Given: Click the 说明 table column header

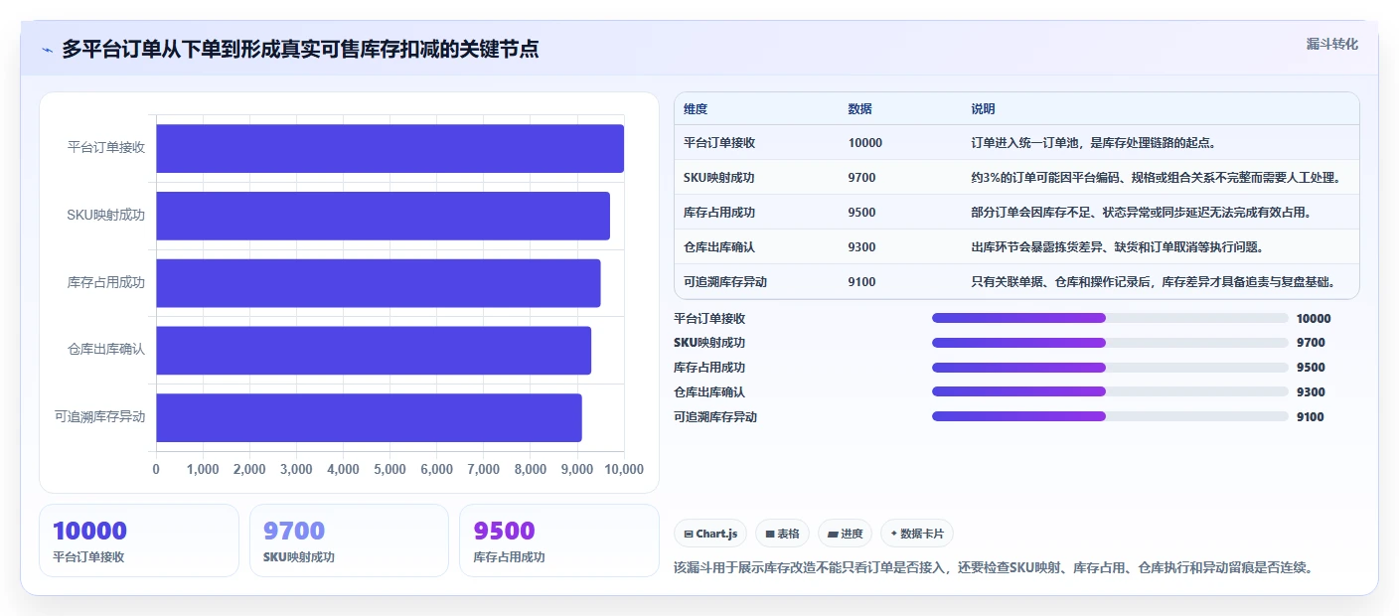Looking at the screenshot, I should [983, 109].
